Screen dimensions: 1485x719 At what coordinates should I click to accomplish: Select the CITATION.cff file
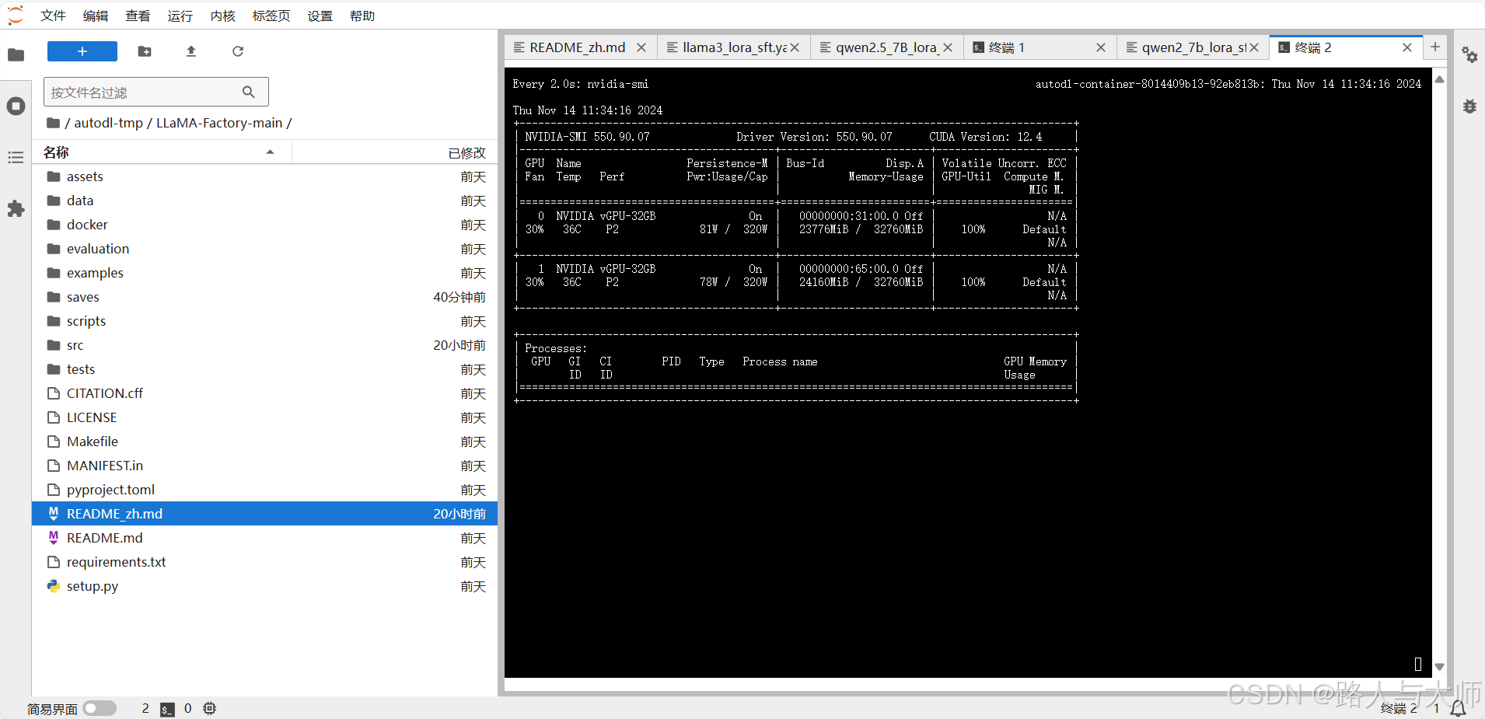point(264,393)
